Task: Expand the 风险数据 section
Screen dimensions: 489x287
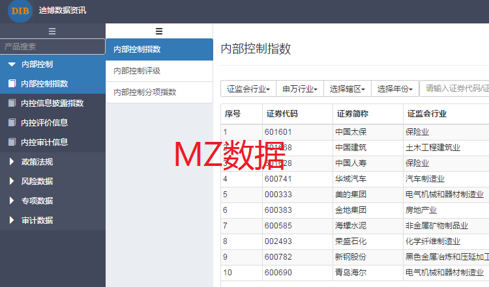Action: (12, 181)
